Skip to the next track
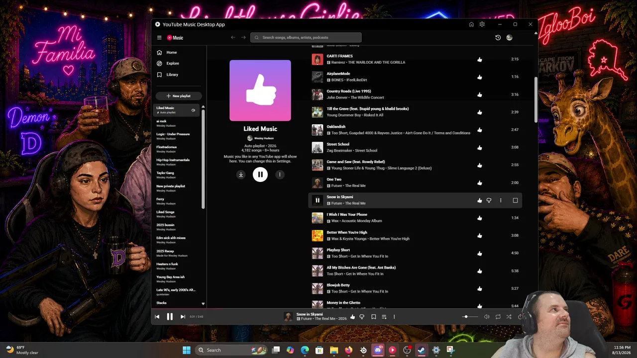 click(183, 317)
